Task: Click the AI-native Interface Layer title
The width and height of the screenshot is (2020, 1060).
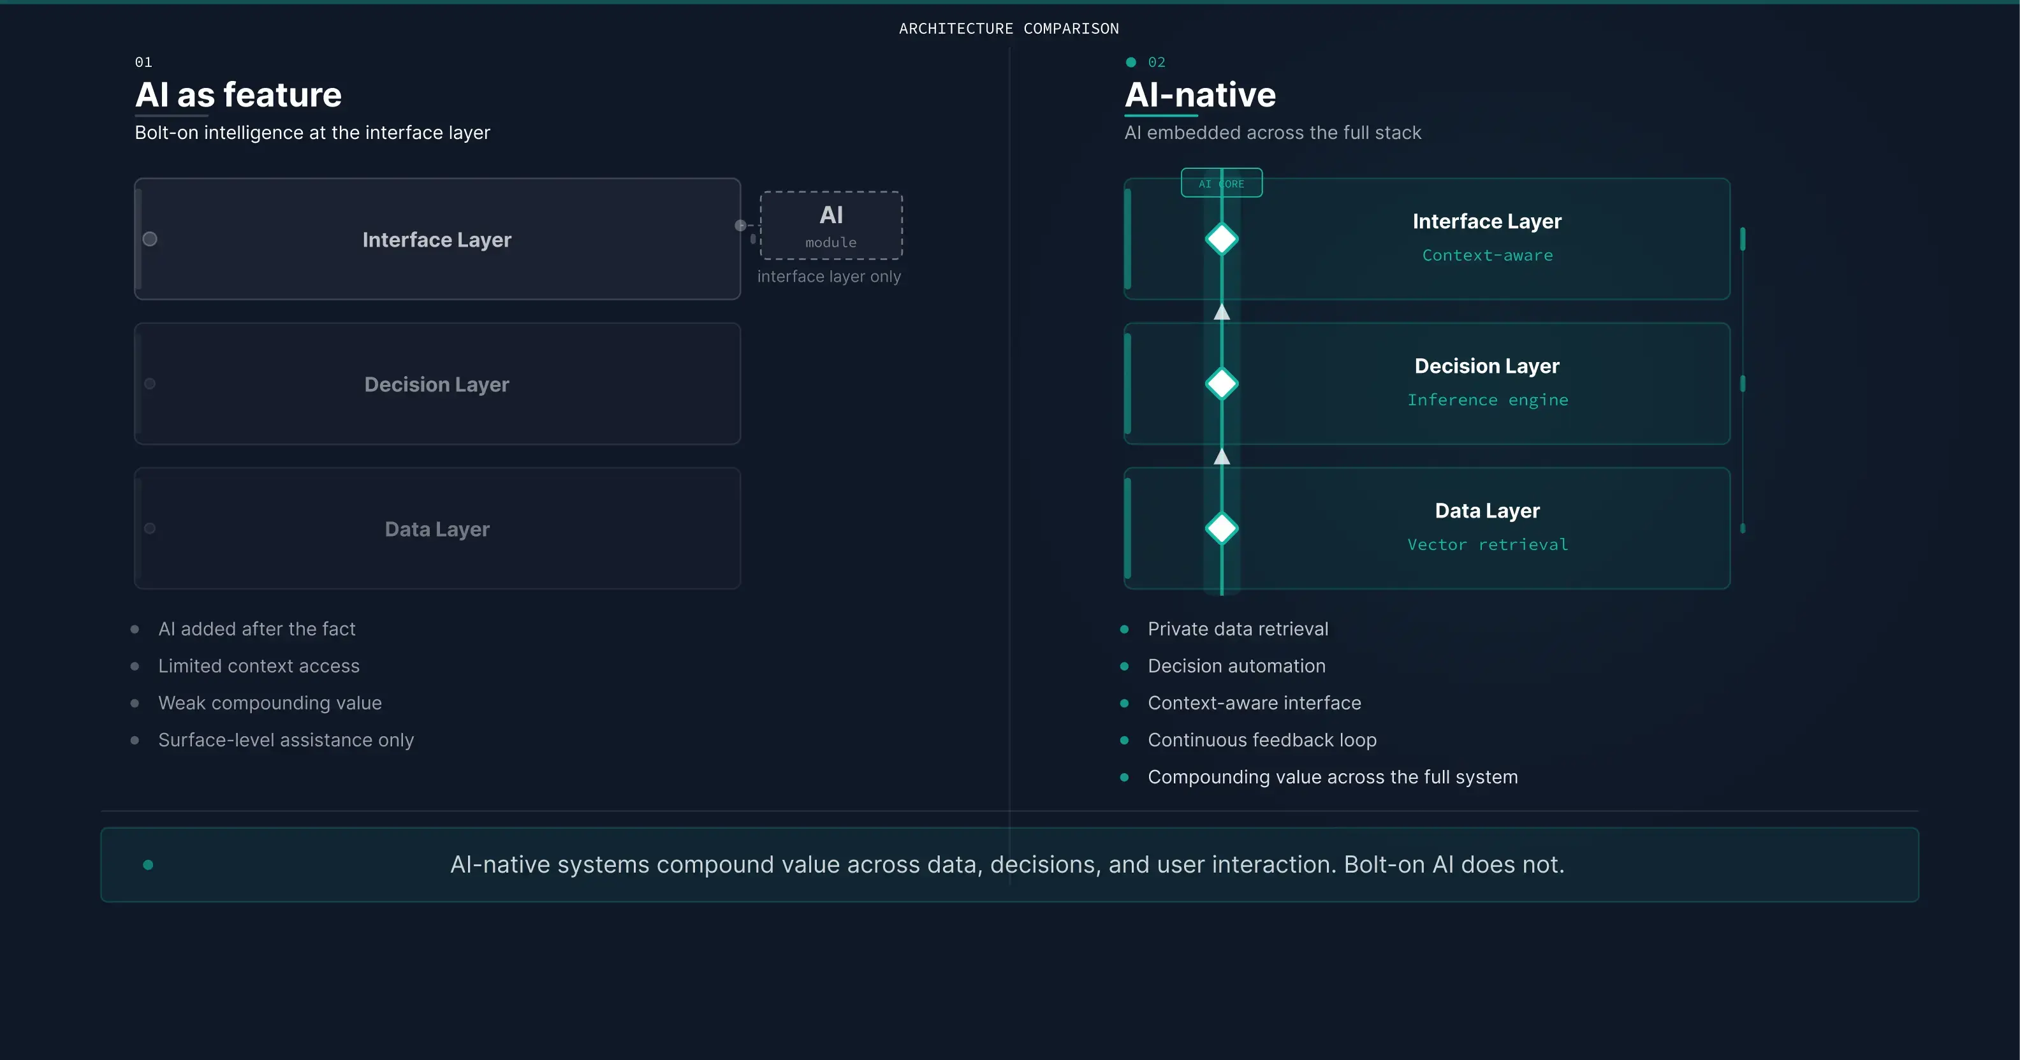Action: (1487, 222)
